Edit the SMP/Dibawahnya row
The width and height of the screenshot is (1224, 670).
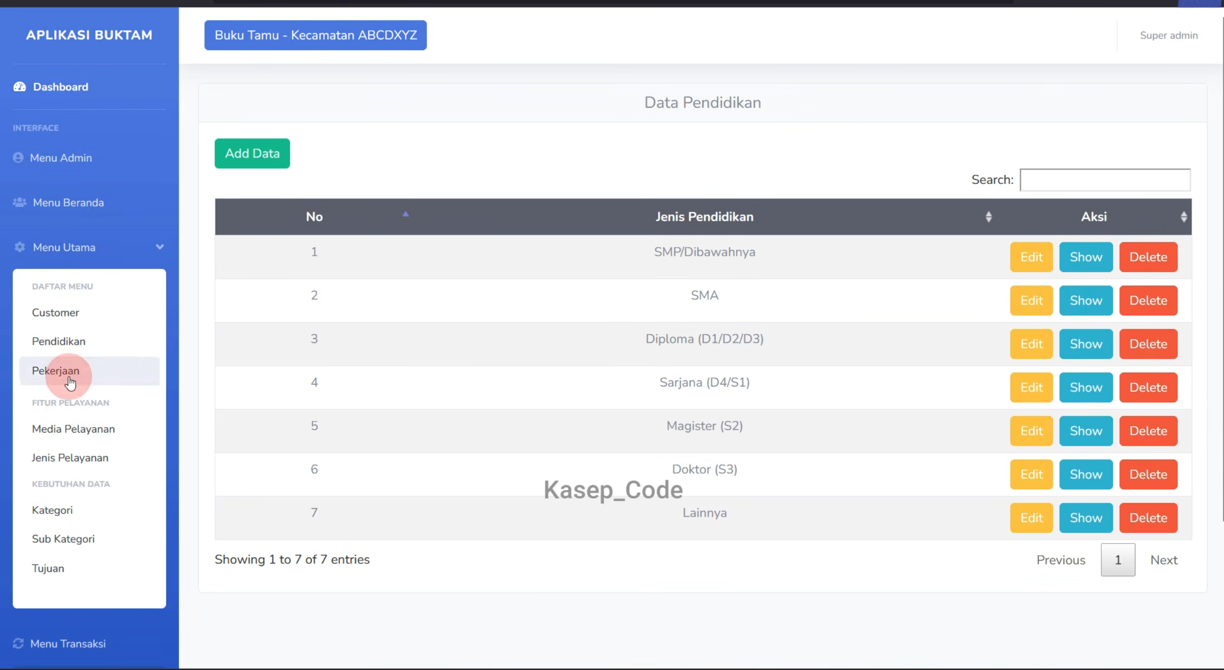click(1031, 257)
